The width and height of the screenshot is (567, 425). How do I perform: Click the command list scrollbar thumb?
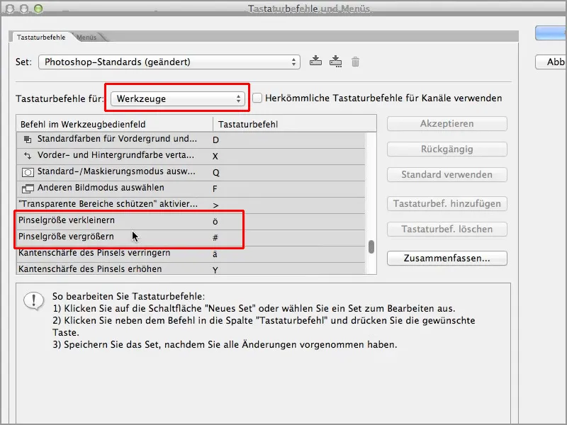pos(371,246)
